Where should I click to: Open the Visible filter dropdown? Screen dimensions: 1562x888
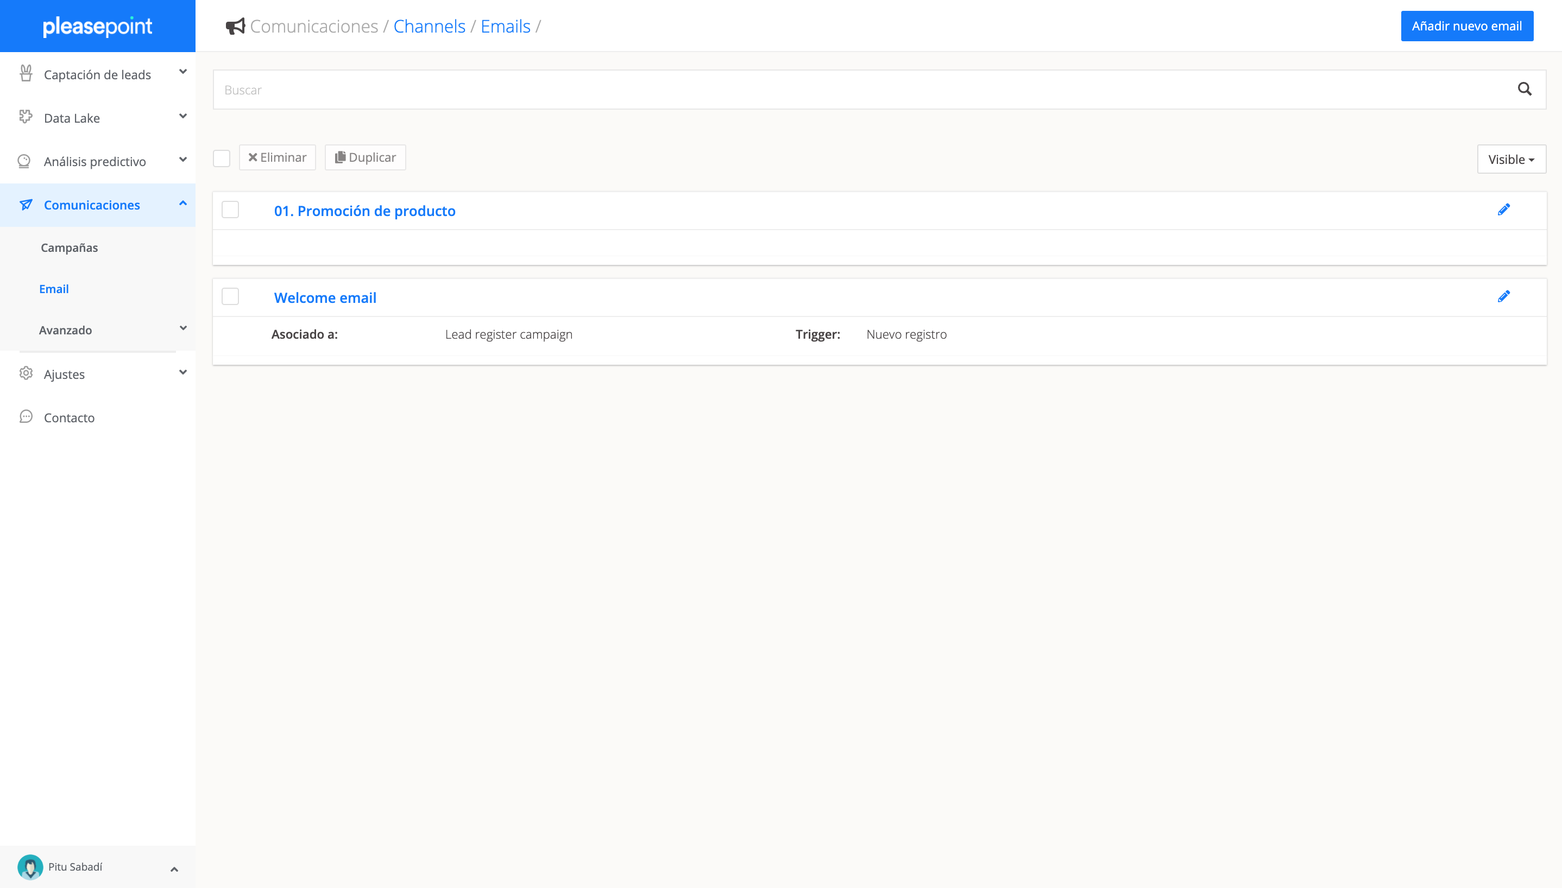[1511, 159]
